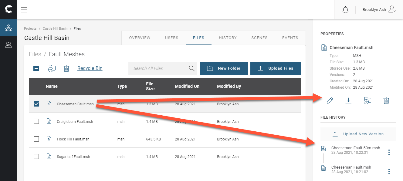Viewport: 403px width, 181px height.
Task: Click the move-to-folder icon in file toolbar
Action: pos(52,68)
